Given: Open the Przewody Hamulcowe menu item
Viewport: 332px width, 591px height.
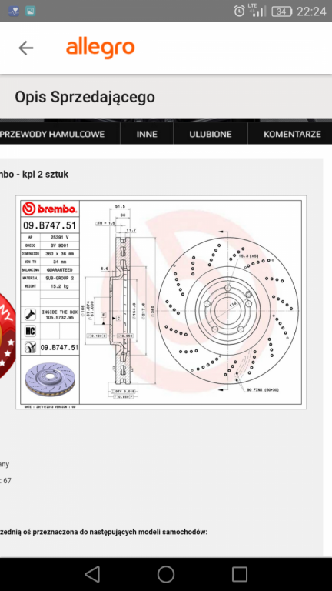Looking at the screenshot, I should pyautogui.click(x=52, y=134).
